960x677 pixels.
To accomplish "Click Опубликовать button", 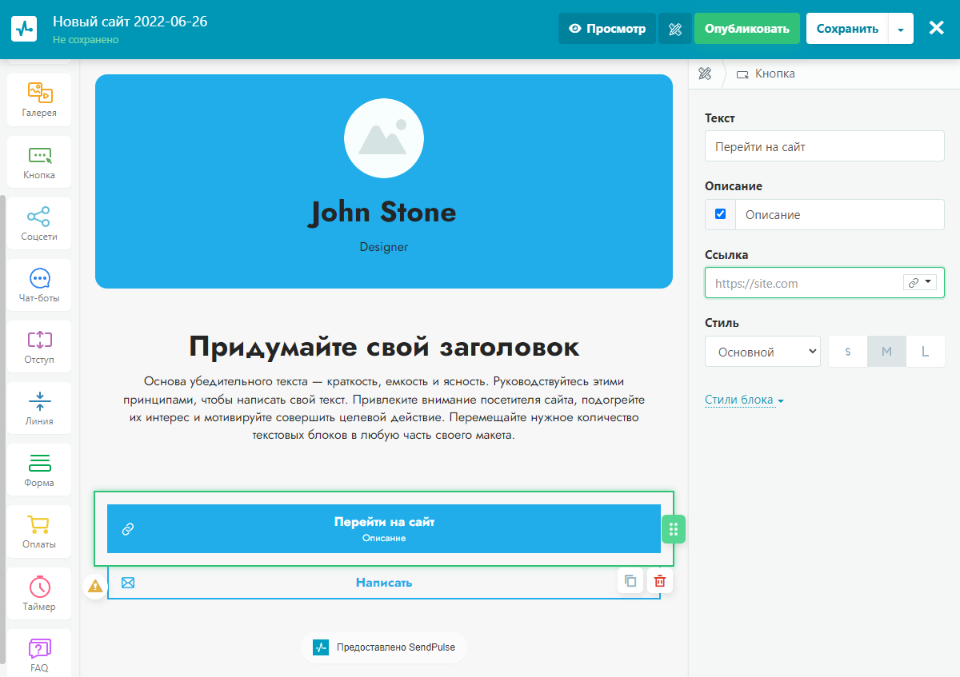I will pos(747,29).
